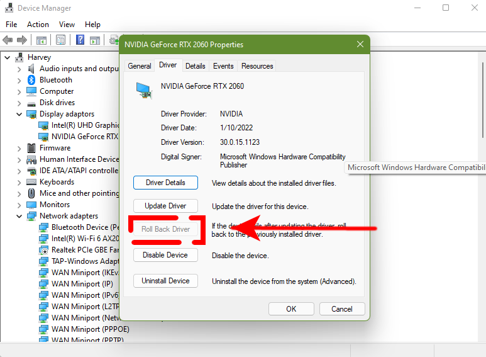Click the Uninstall Device button
This screenshot has height=357, width=486.
(x=165, y=281)
